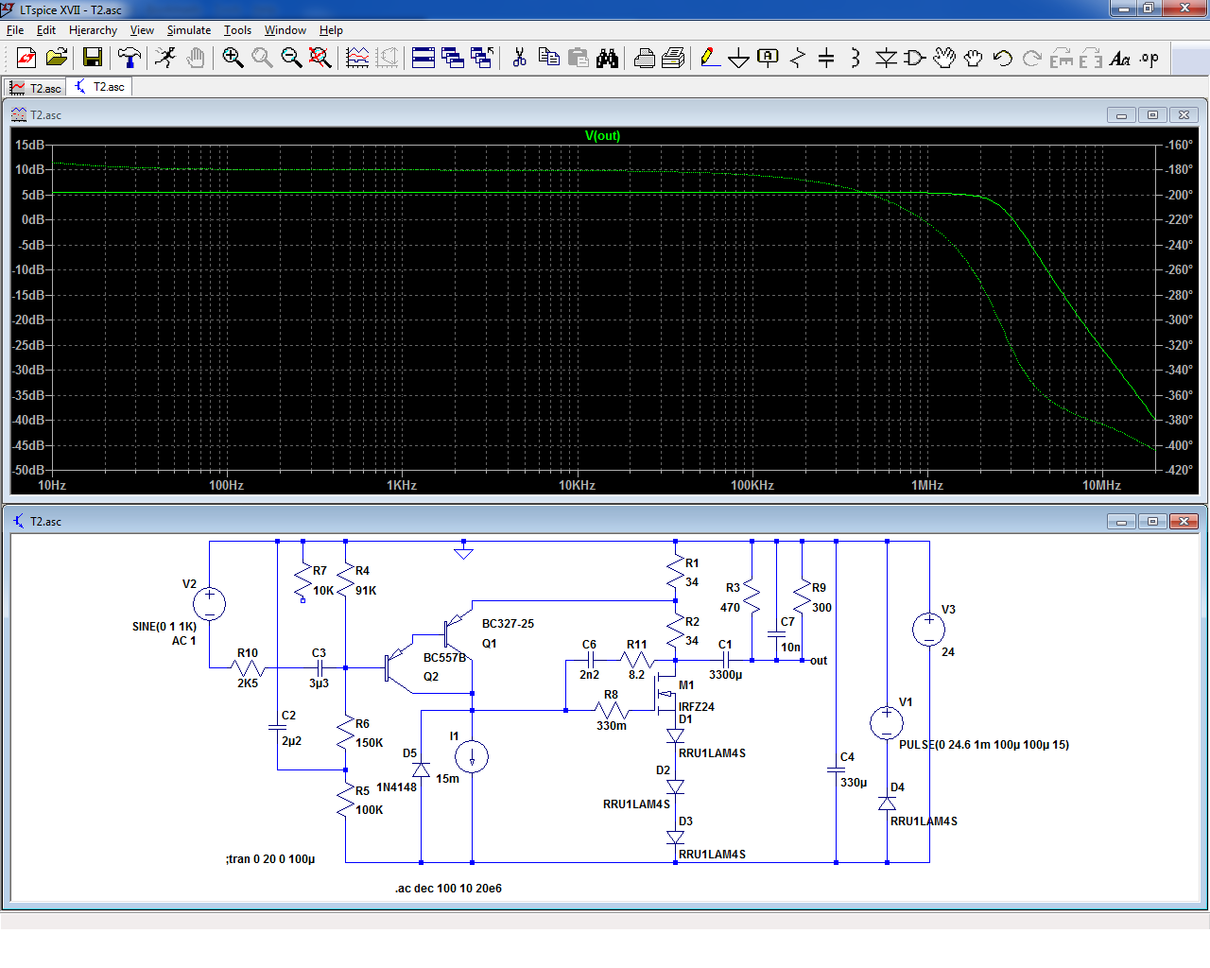The height and width of the screenshot is (968, 1210).
Task: Click the BC327-25 transistor label
Action: 508,624
